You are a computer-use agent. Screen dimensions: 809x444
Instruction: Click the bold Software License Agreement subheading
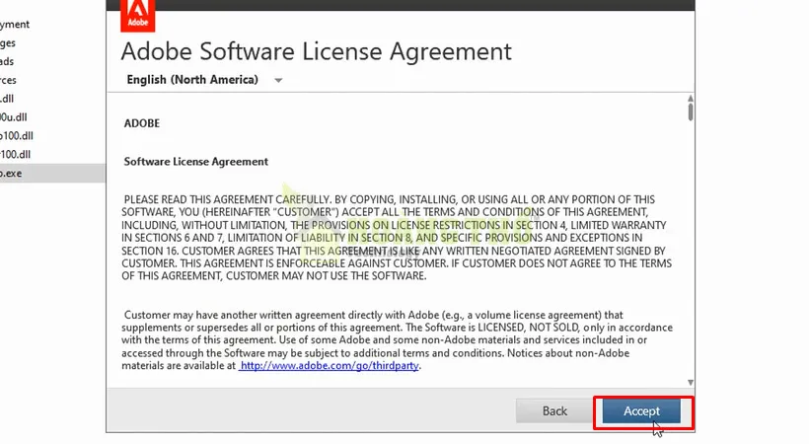click(x=196, y=161)
